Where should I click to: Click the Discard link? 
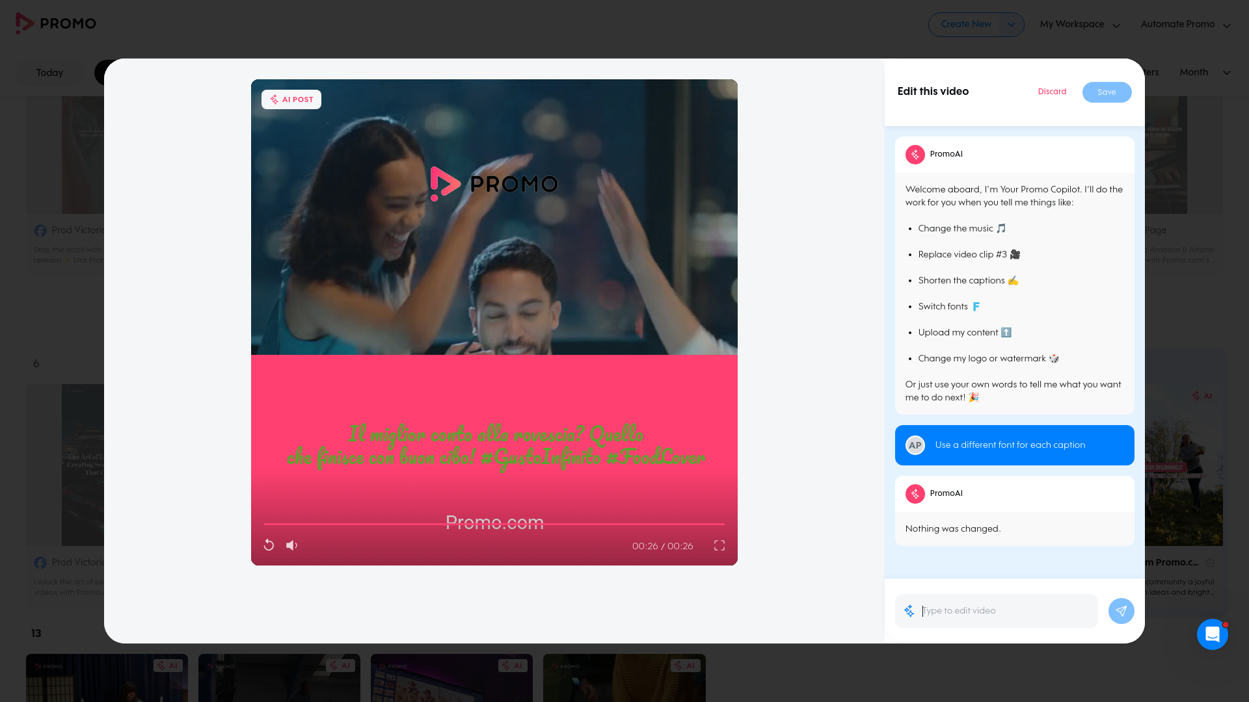click(1051, 92)
